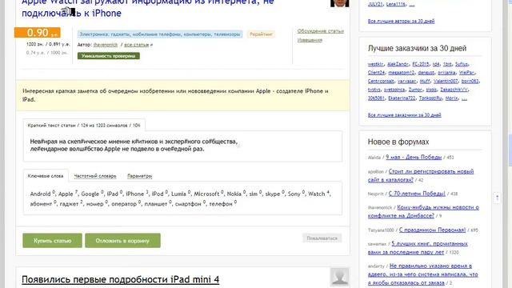Switch to the Частотный словарь tab

point(95,176)
